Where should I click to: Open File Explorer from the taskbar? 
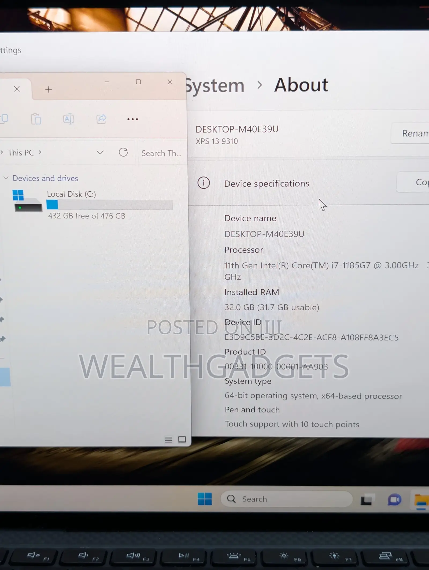point(421,500)
